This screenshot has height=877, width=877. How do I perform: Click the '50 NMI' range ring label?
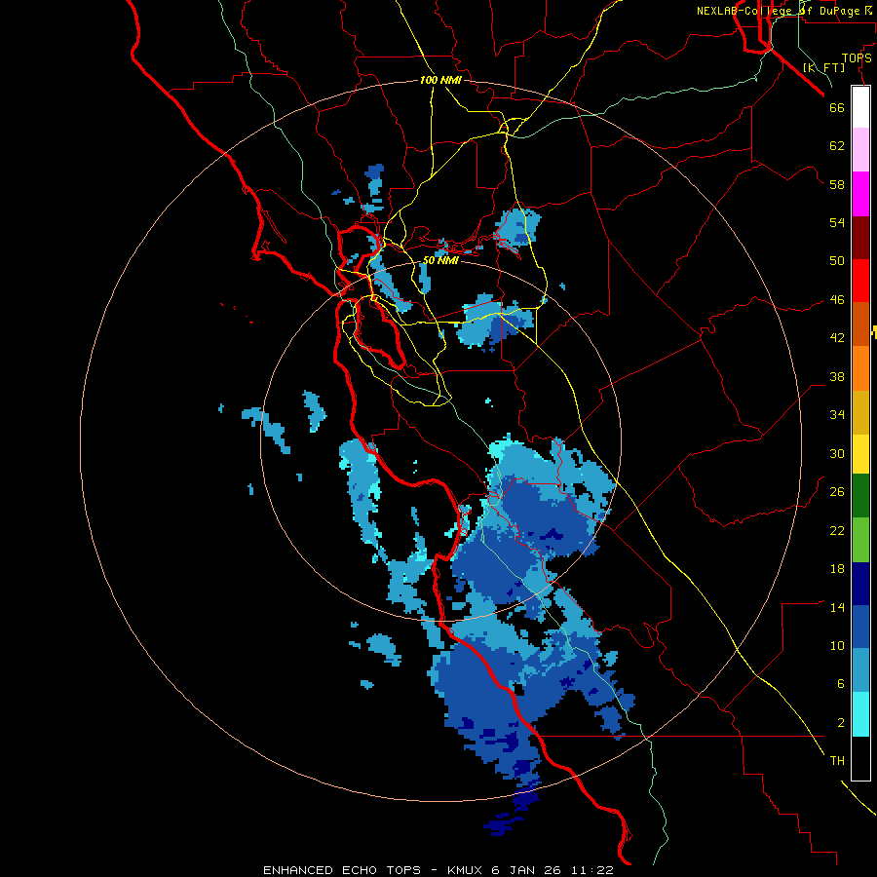(440, 260)
